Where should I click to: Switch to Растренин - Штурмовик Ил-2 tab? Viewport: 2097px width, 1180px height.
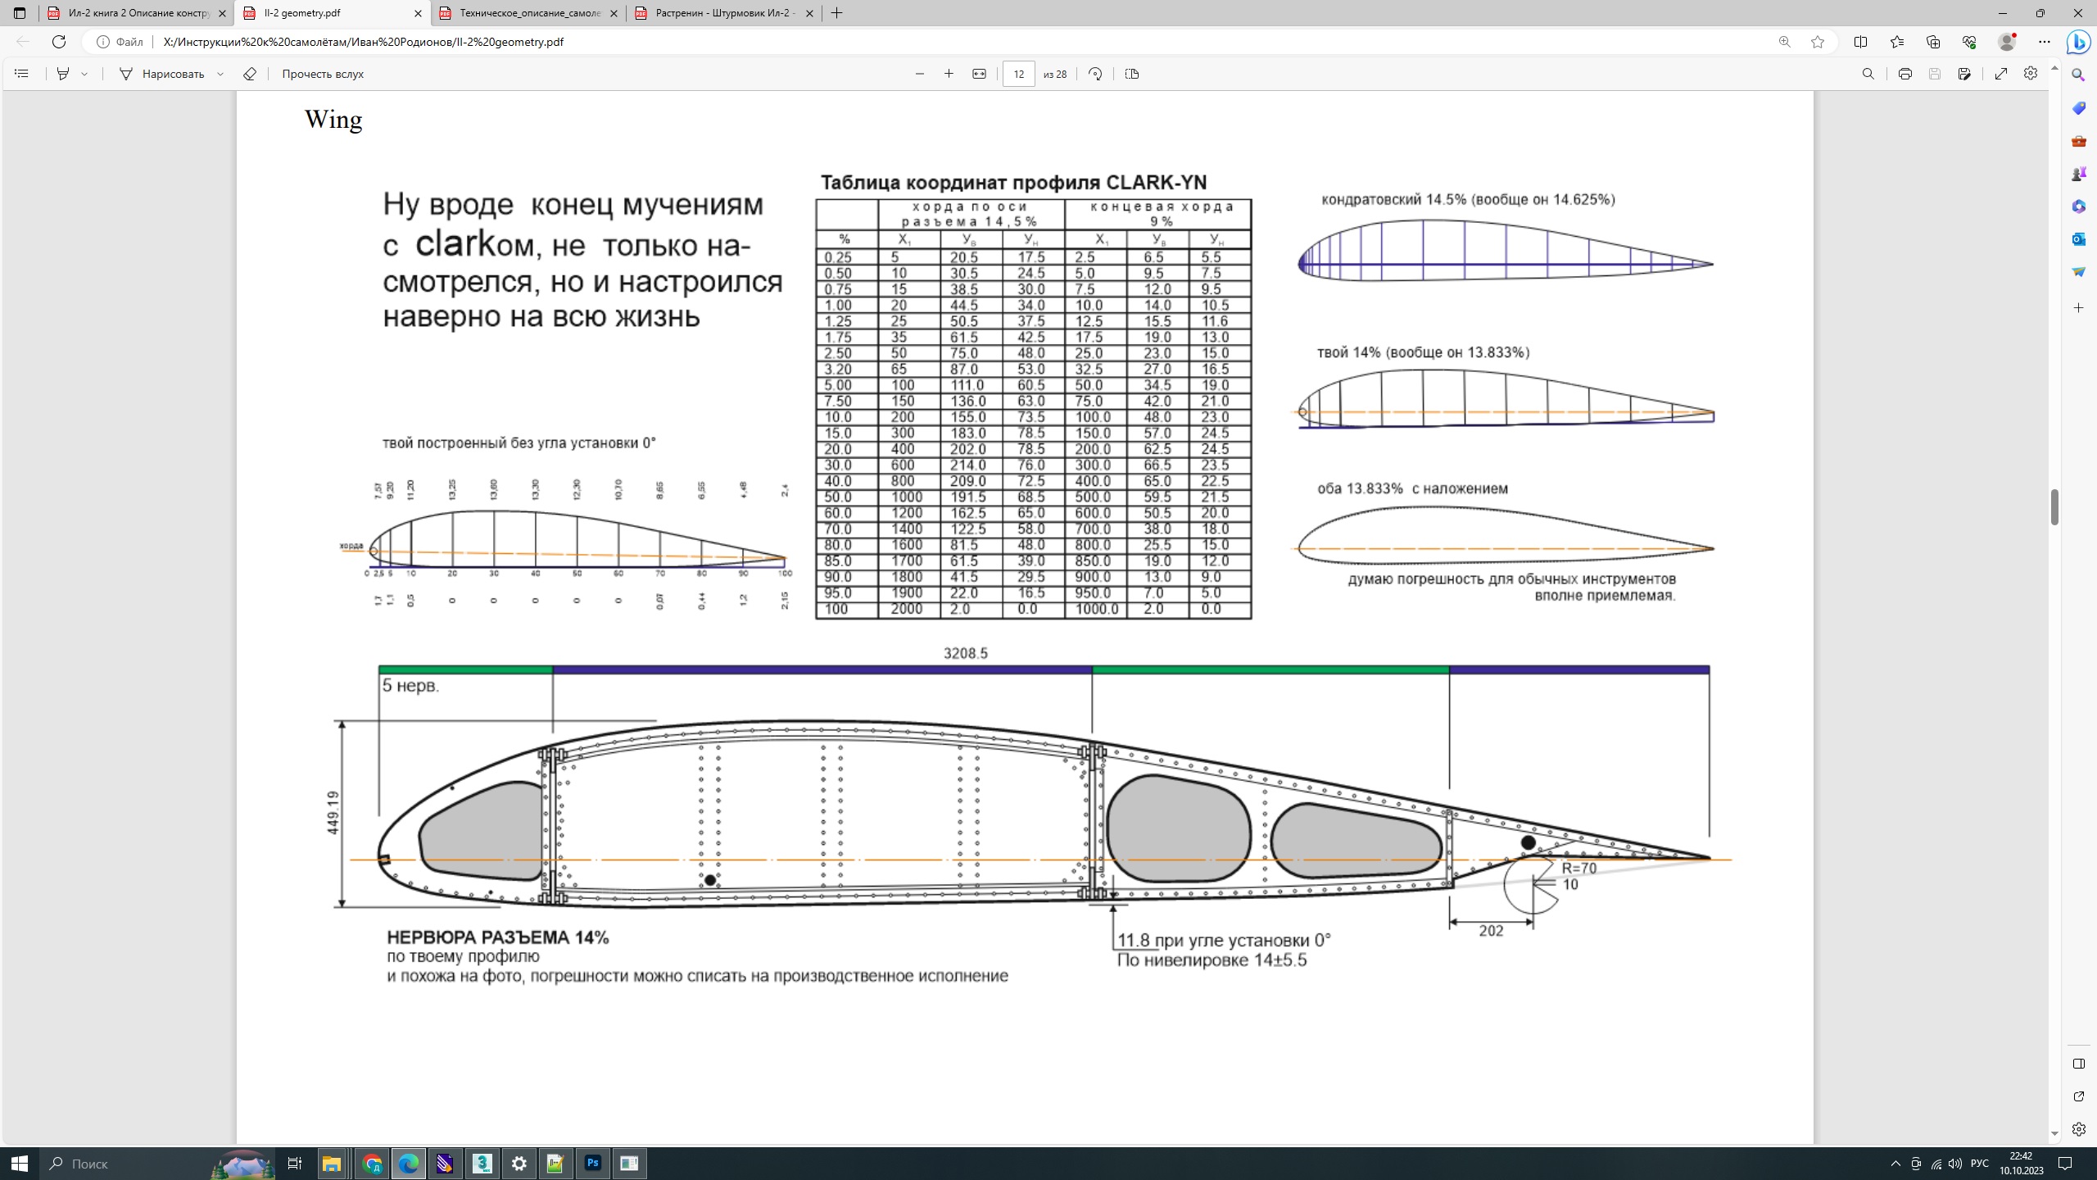tap(724, 13)
